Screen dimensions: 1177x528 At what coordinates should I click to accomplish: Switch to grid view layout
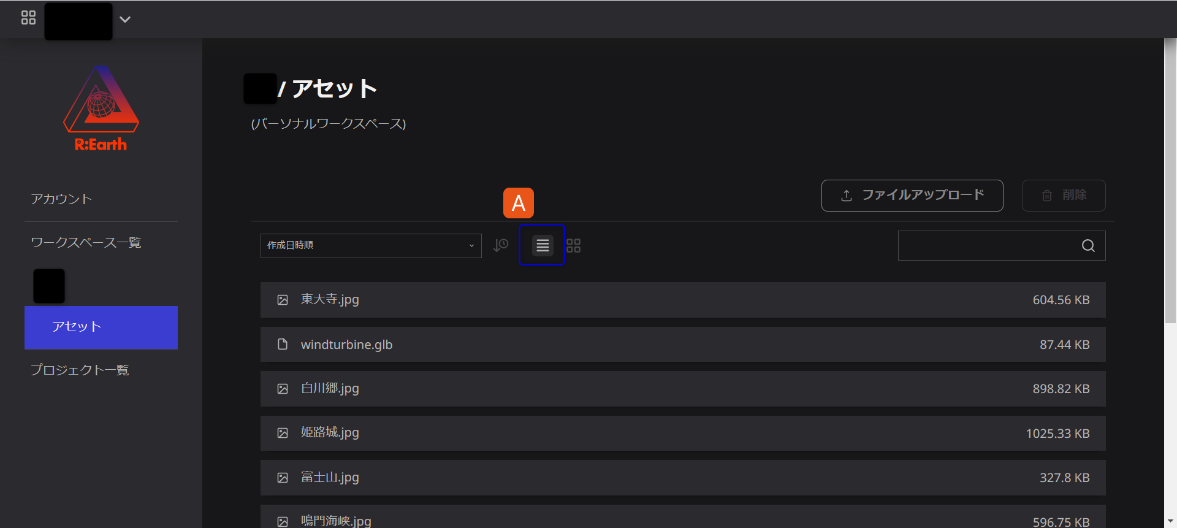[574, 245]
